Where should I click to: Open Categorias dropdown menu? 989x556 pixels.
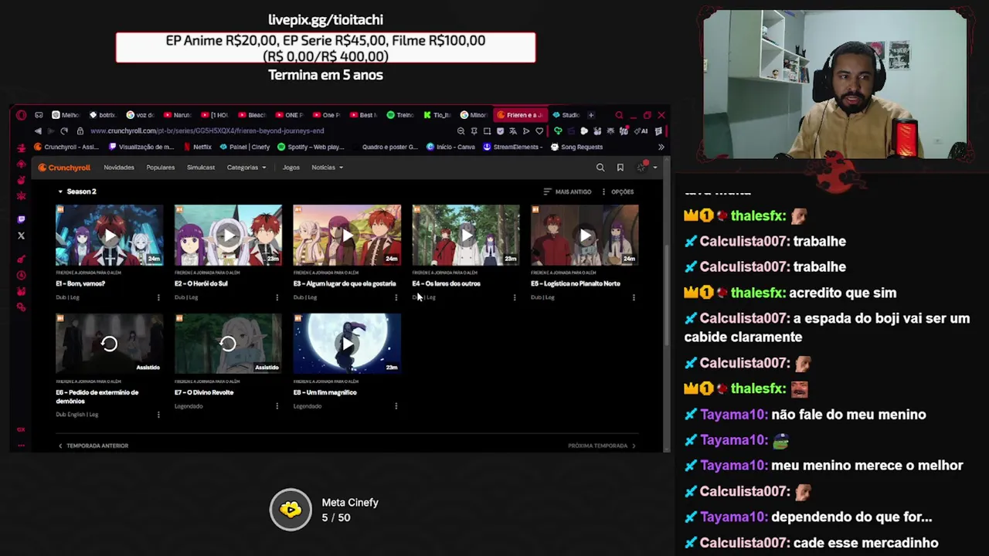point(246,168)
